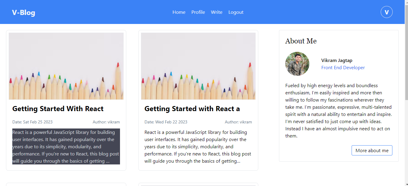
Task: Open the 'Getting Started with React a' title
Action: [192, 109]
